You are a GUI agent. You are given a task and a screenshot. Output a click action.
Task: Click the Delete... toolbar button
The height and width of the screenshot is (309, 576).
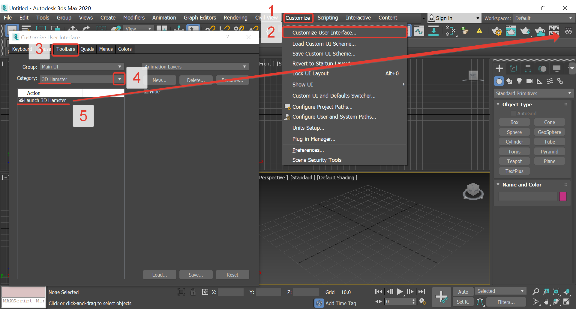(196, 80)
